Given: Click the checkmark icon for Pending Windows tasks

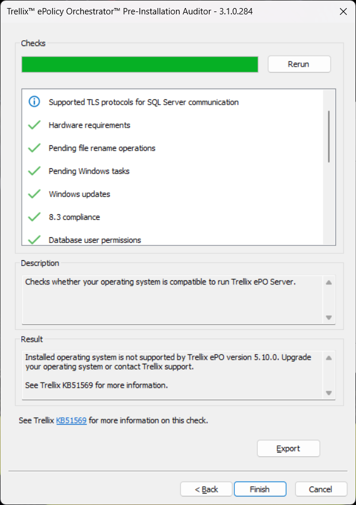Looking at the screenshot, I should pos(34,171).
